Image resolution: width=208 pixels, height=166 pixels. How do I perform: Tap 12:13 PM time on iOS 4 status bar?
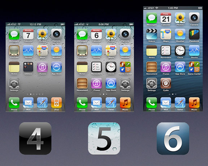coord(35,24)
